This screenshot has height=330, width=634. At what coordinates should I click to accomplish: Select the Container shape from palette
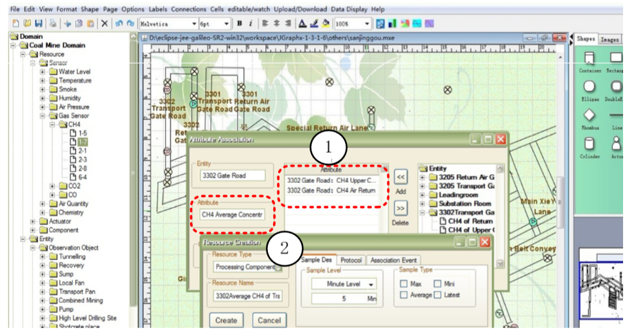click(589, 58)
